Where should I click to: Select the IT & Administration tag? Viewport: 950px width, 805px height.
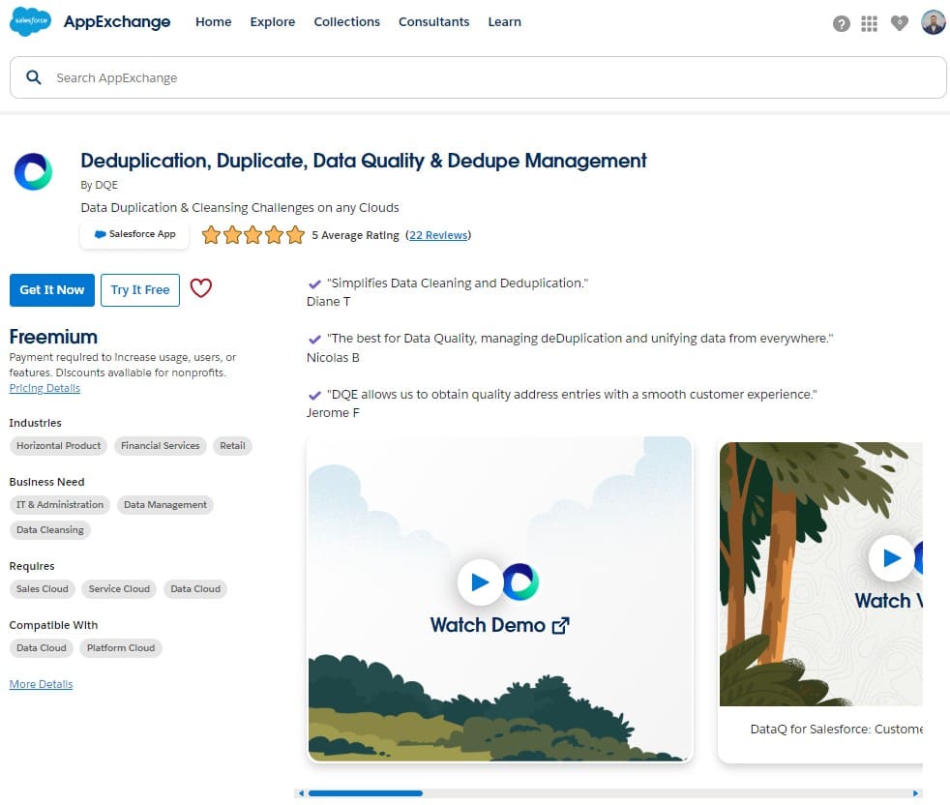(60, 504)
